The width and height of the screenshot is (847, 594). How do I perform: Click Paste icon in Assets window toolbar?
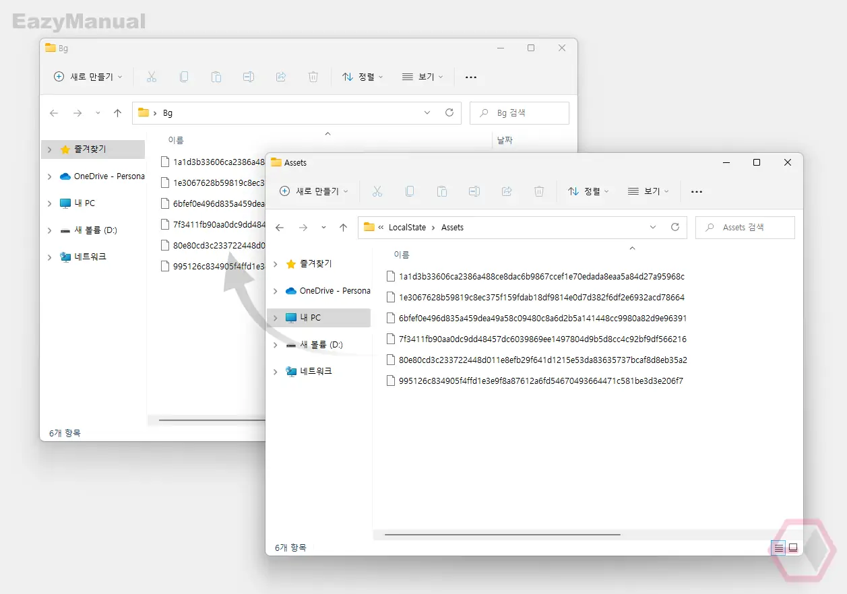[442, 191]
